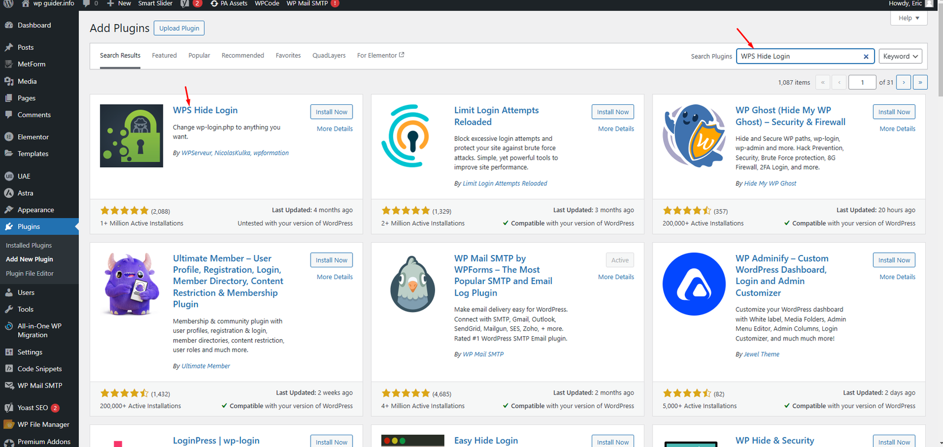Open PA Assets in admin bar
The image size is (943, 447).
[229, 4]
